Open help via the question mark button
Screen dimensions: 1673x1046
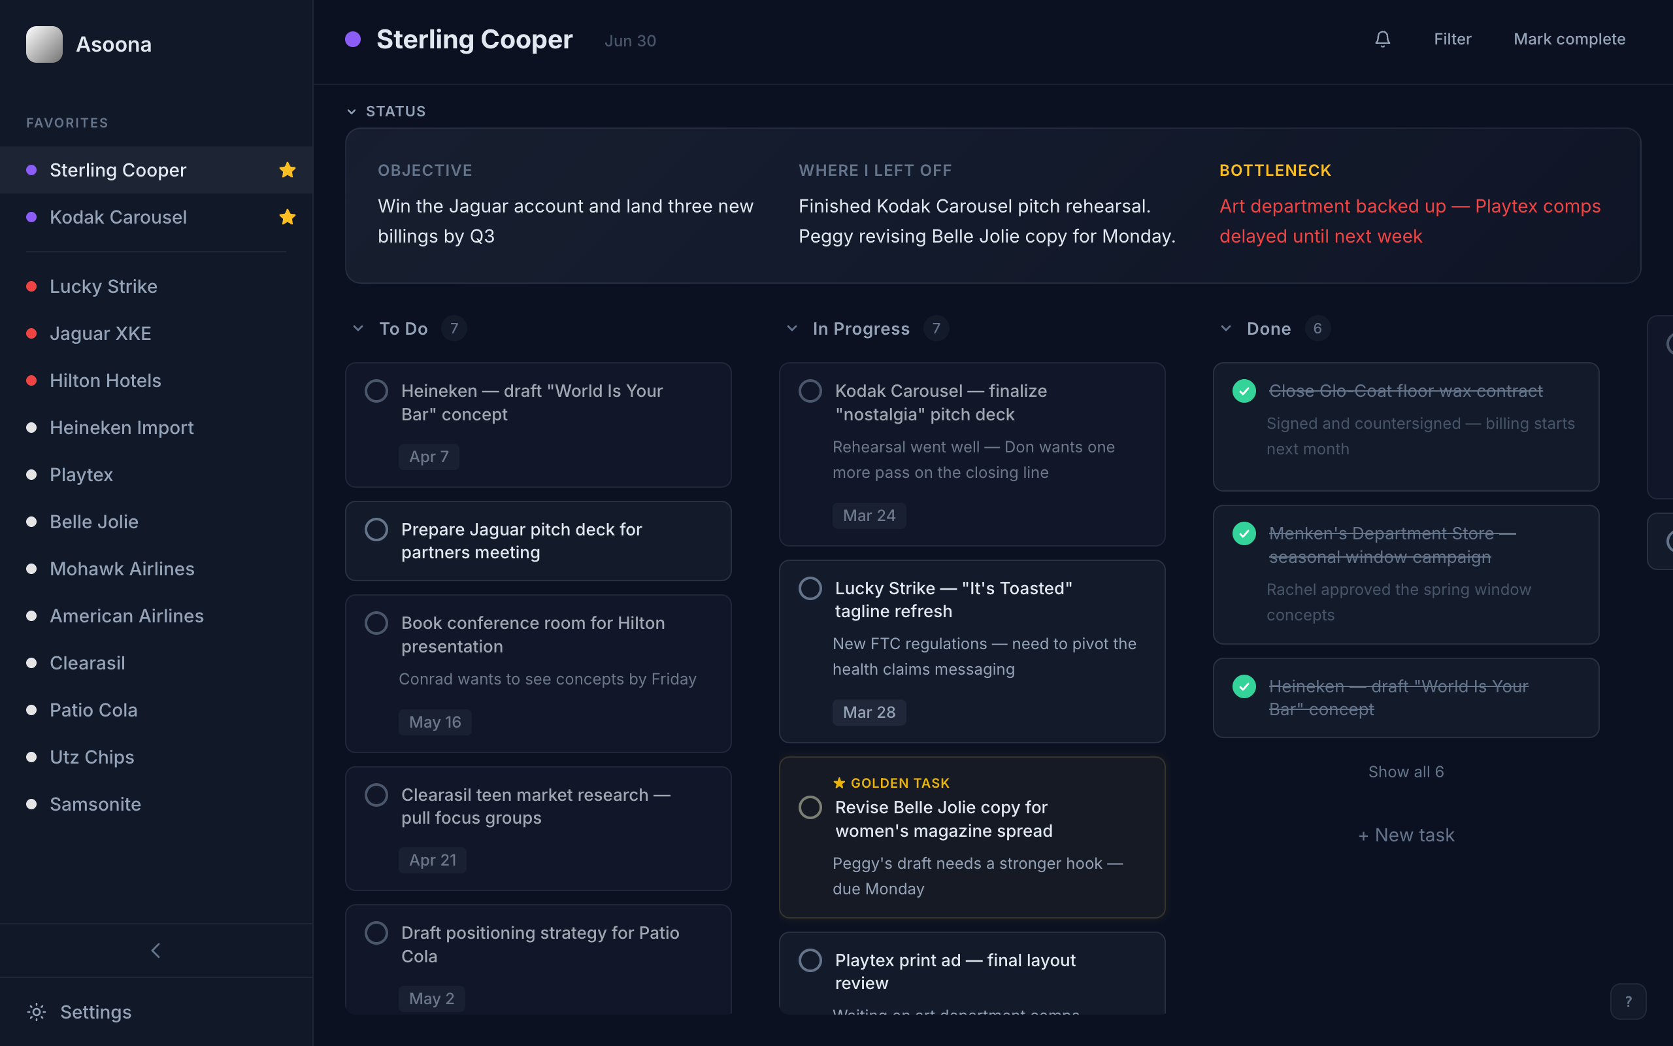[1628, 1001]
